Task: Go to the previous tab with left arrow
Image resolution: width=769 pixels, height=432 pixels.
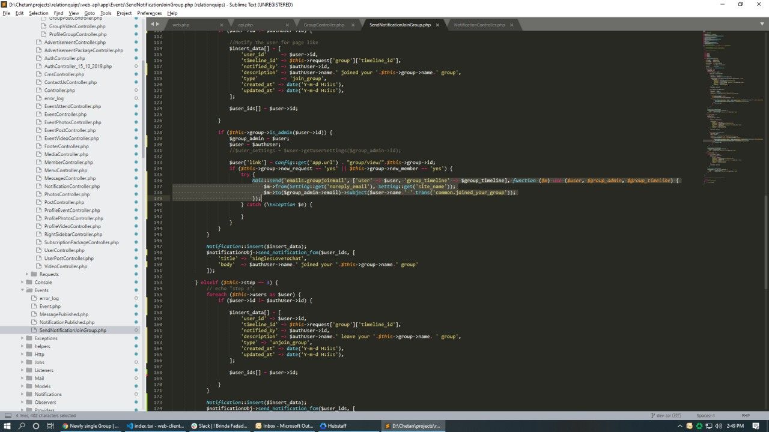Action: 153,25
